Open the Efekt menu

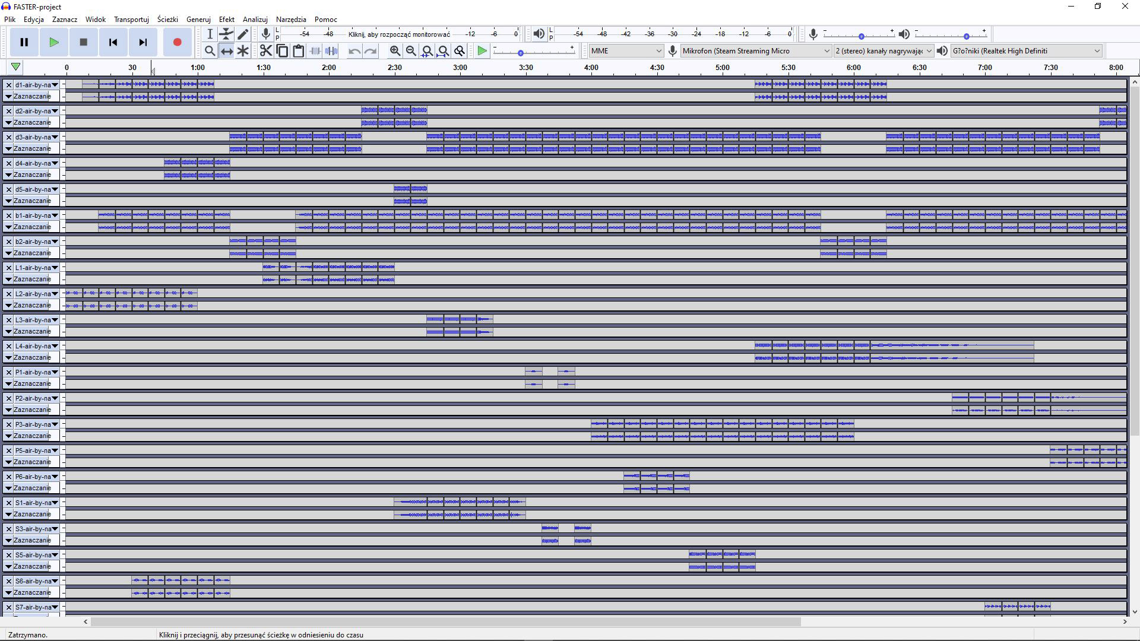tap(226, 20)
